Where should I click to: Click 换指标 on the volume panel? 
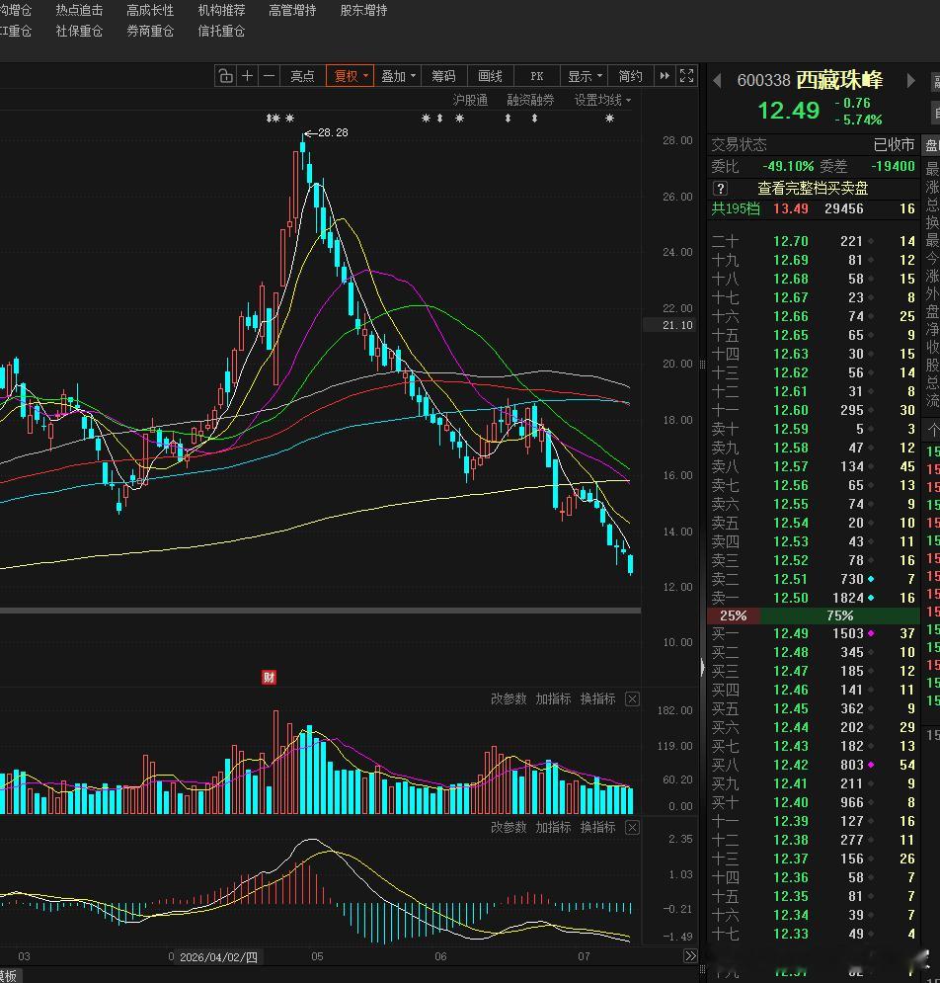pyautogui.click(x=597, y=698)
